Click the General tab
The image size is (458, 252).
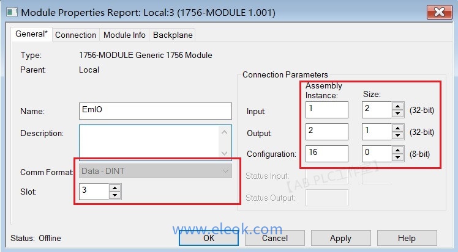[31, 34]
